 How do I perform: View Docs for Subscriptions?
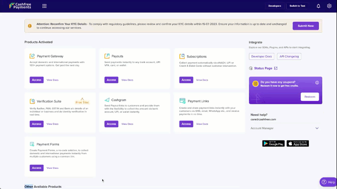tap(202, 80)
